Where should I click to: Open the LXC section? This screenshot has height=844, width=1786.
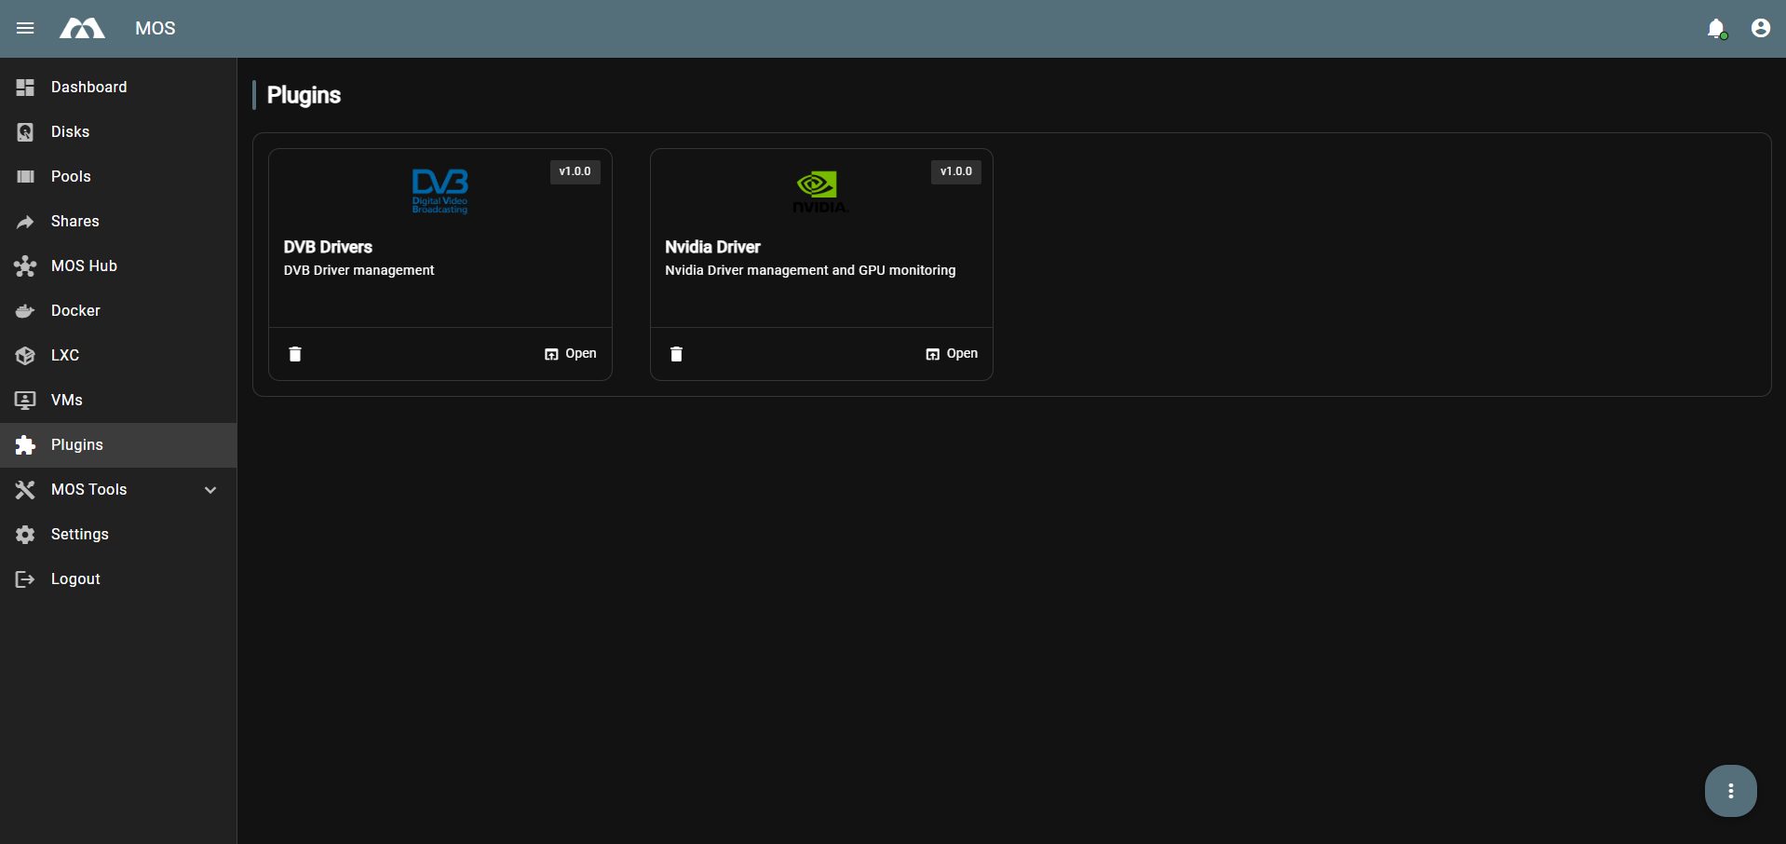coord(118,355)
